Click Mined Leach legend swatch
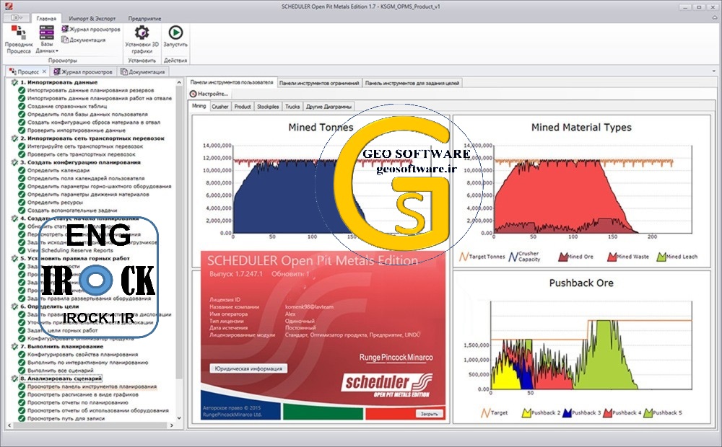The height and width of the screenshot is (447, 722). [x=661, y=257]
